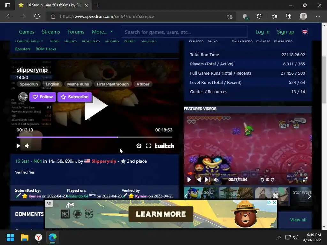View site information lock icon

coord(53,16)
